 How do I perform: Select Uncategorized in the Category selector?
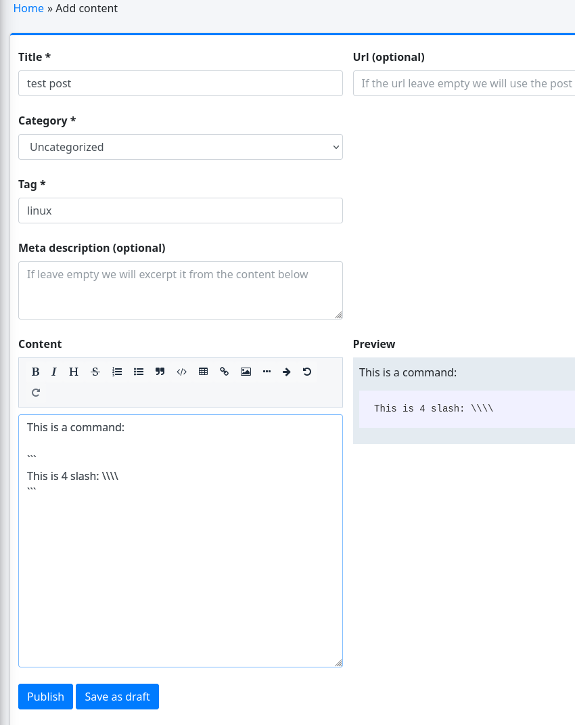coord(181,147)
